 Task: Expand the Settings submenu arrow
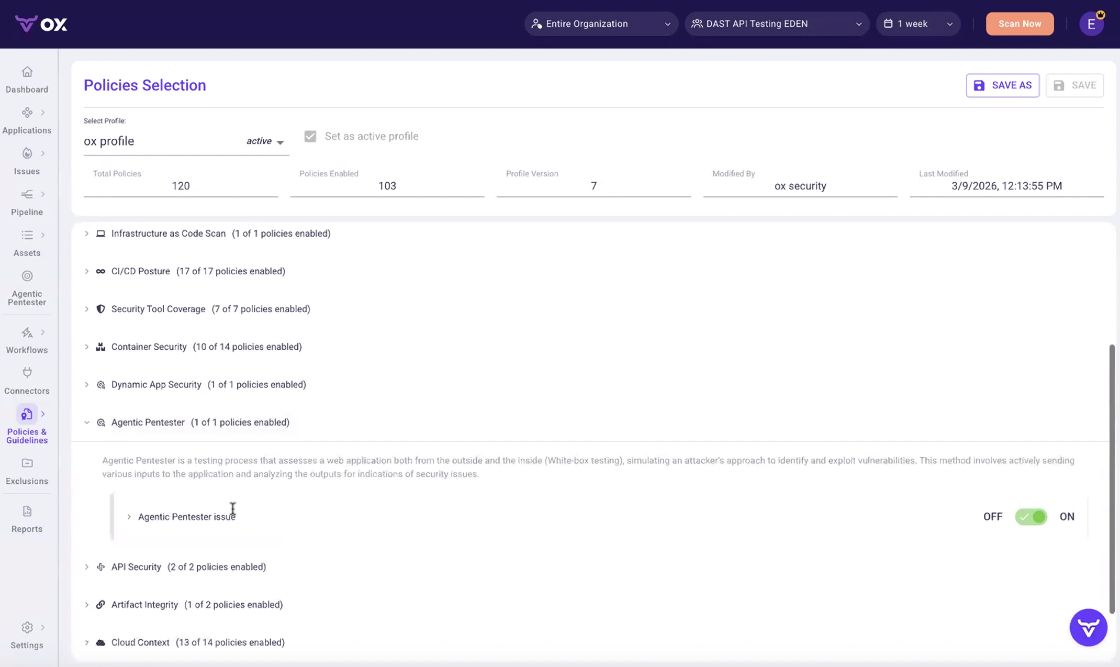point(43,627)
